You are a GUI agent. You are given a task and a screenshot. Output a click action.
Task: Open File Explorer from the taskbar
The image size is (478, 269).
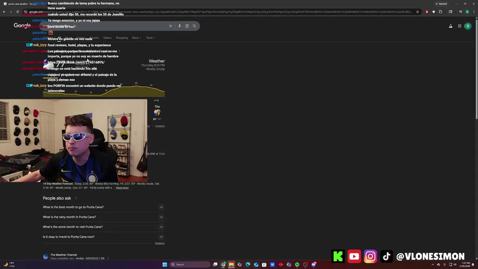coord(231,265)
